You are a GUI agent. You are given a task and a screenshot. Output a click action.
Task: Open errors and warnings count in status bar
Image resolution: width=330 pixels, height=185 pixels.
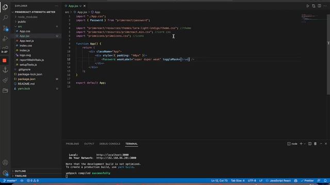pyautogui.click(x=32, y=180)
